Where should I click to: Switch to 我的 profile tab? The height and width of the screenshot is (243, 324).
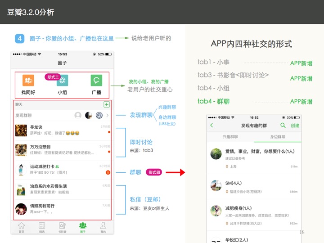(x=103, y=228)
